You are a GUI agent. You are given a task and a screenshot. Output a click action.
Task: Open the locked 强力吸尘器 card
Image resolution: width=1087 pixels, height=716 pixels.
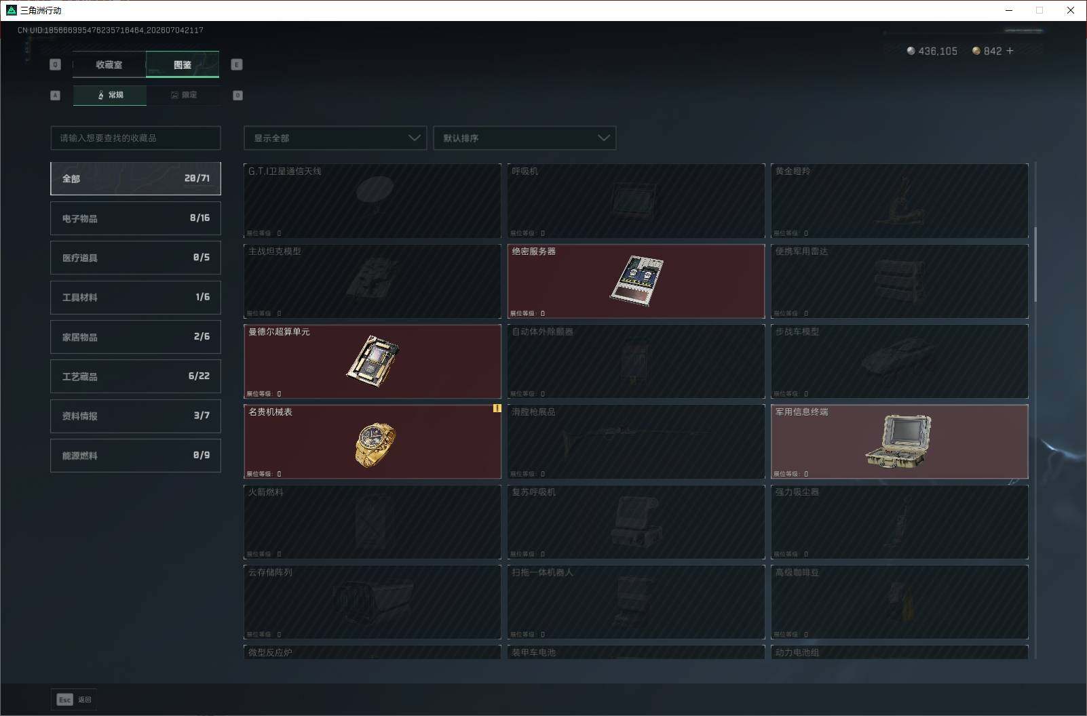coord(899,522)
